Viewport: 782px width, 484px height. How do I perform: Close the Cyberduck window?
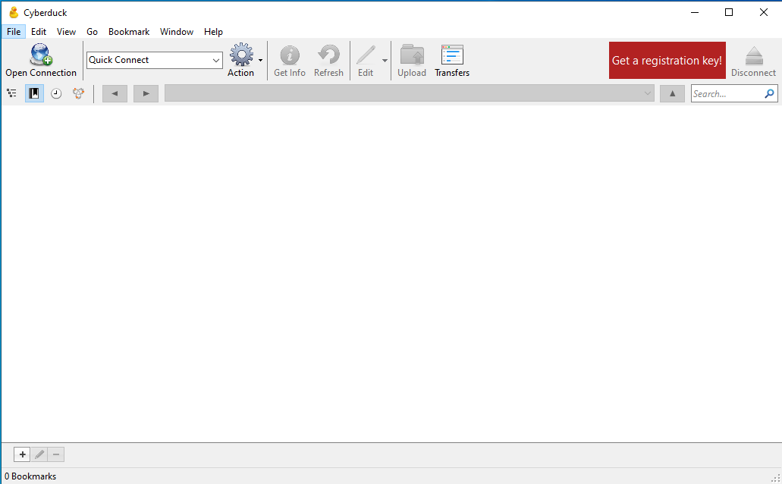click(764, 12)
